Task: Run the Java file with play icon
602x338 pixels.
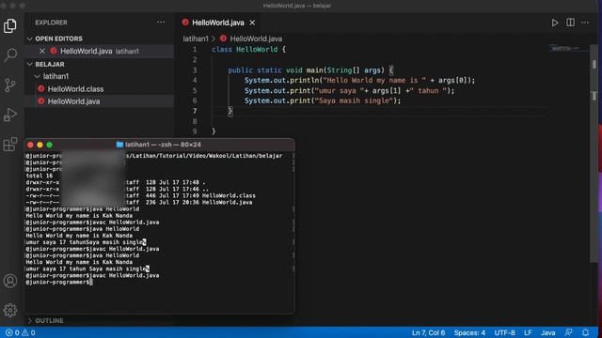Action: pyautogui.click(x=555, y=23)
